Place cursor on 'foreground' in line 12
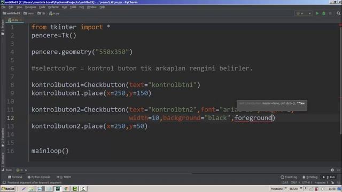 253,118
